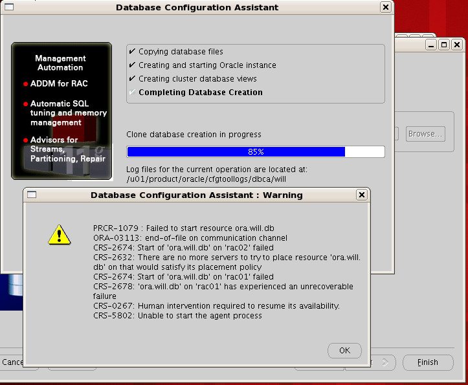Click the Creating and starting Oracle instance step

pos(207,65)
